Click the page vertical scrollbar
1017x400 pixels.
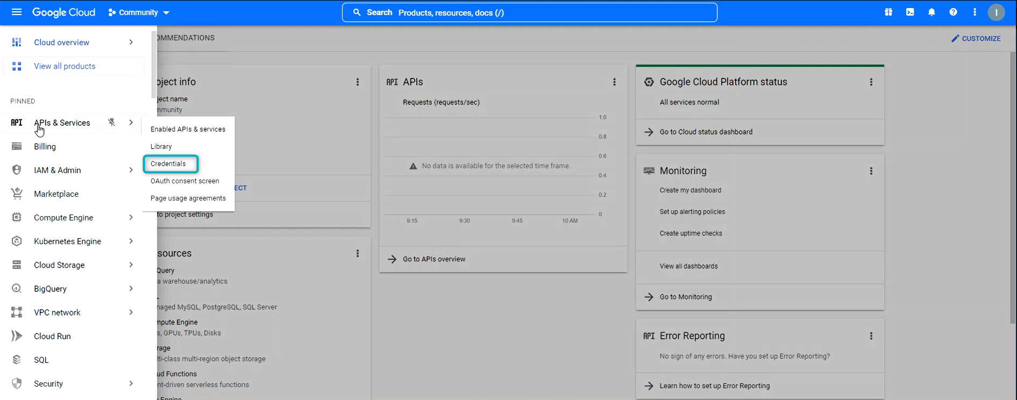1013,188
